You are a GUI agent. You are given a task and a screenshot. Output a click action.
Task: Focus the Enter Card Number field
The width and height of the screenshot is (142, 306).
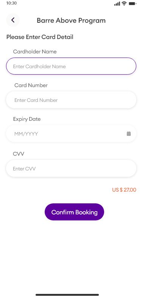point(71,100)
